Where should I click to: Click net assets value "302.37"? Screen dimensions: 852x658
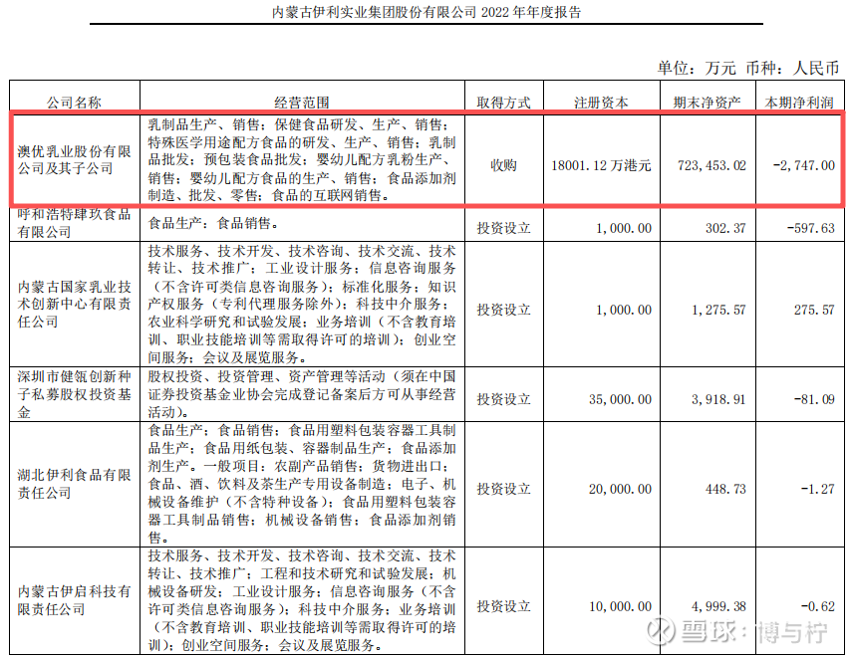pyautogui.click(x=725, y=228)
